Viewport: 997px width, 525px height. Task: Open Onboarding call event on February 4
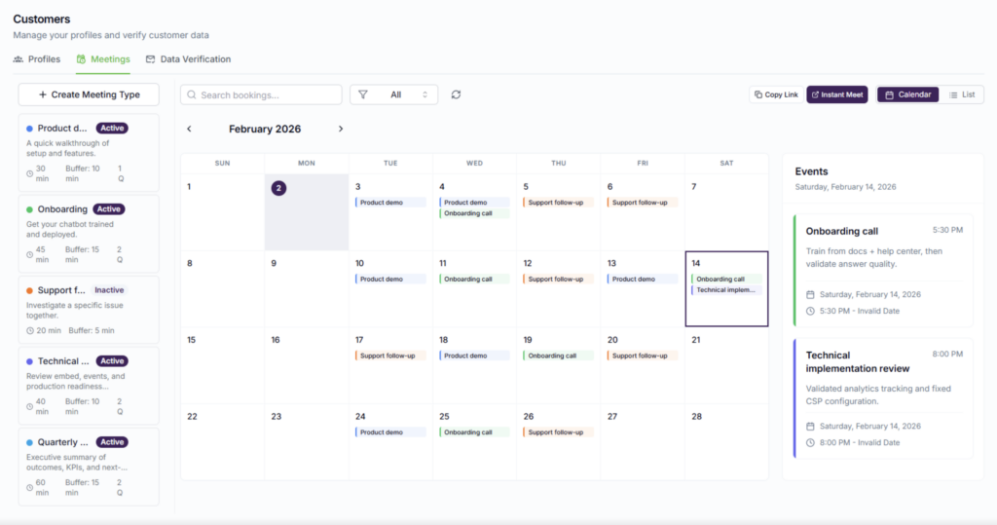(474, 214)
